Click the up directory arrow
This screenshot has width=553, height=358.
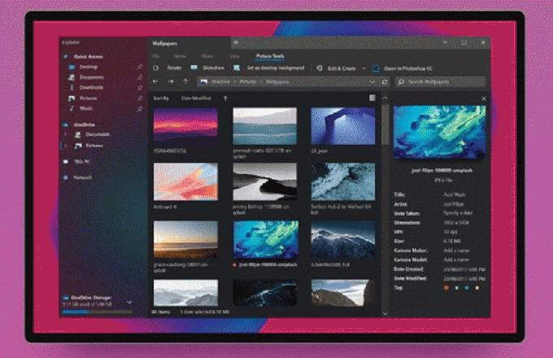click(185, 82)
